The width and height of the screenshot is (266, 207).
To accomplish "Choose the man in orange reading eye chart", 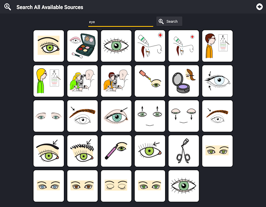I will click(217, 46).
